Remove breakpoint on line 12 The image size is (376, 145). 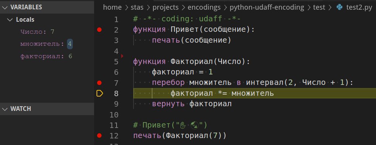click(99, 136)
